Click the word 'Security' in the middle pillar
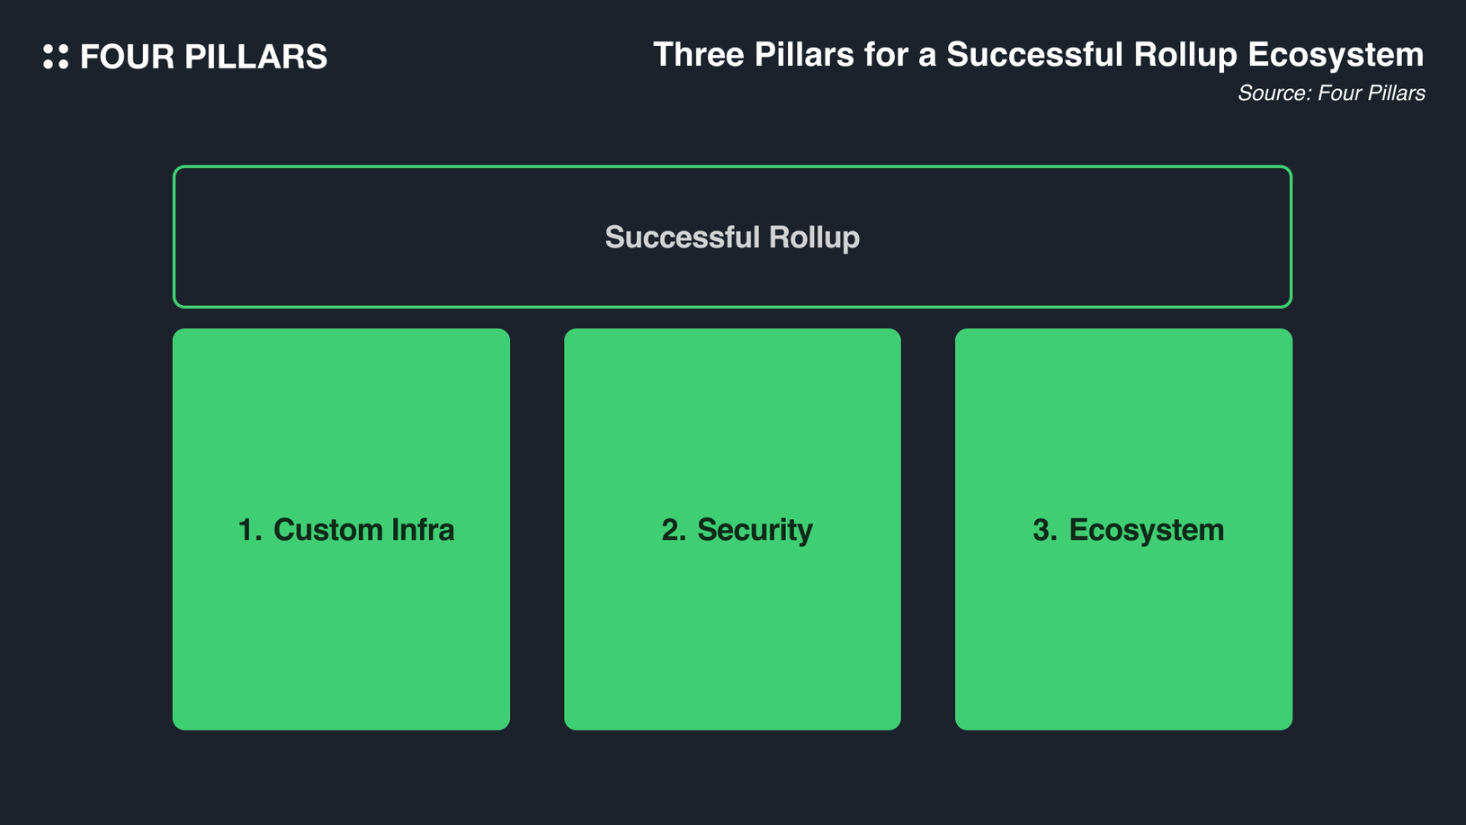This screenshot has width=1466, height=825. 755,530
